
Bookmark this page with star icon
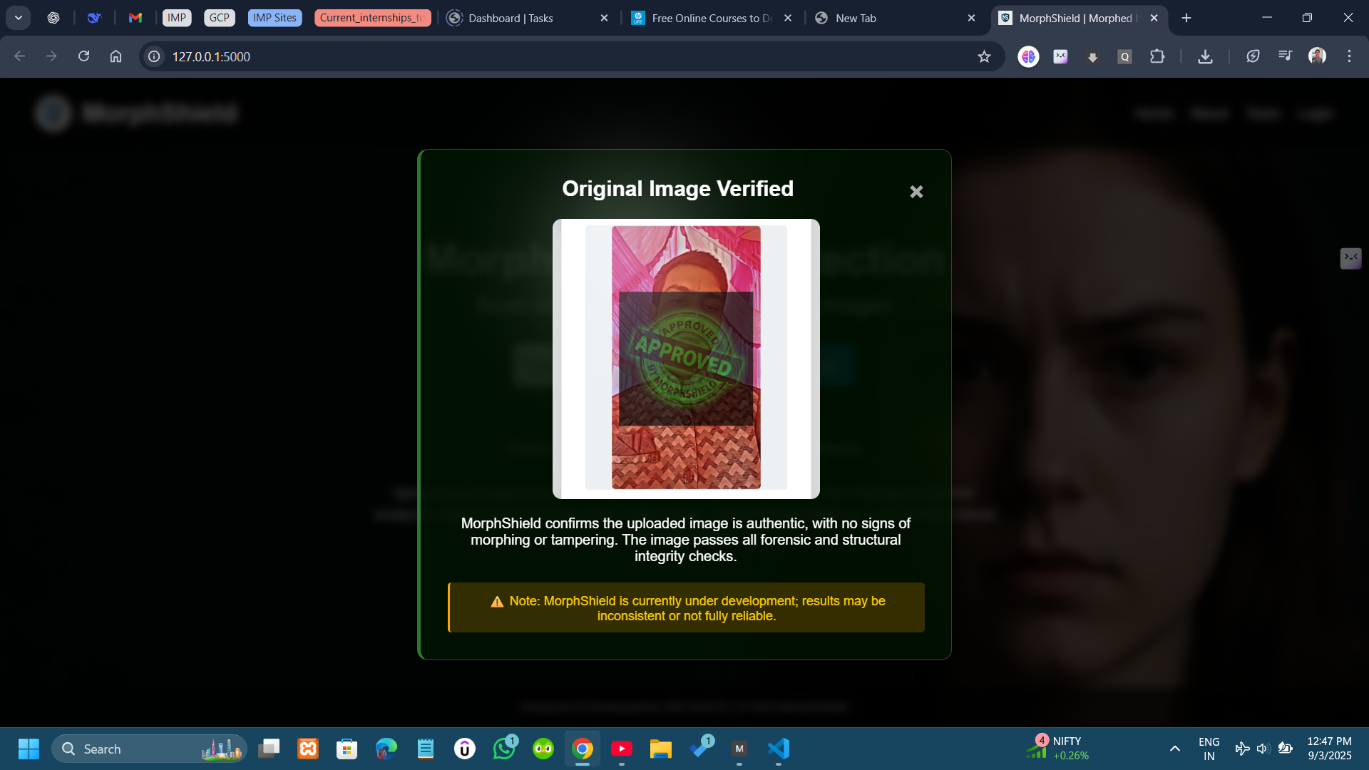click(x=984, y=56)
